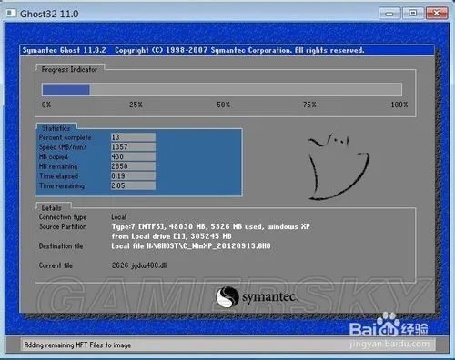Image resolution: width=455 pixels, height=360 pixels.
Task: Select the Percent complete value field
Action: (133, 137)
